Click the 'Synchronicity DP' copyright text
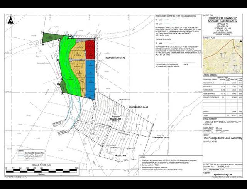The image size is (247, 189). pyautogui.click(x=223, y=175)
